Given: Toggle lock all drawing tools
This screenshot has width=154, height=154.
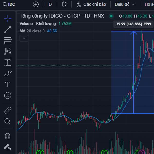Looking at the screenshot, I should click(x=7, y=147).
